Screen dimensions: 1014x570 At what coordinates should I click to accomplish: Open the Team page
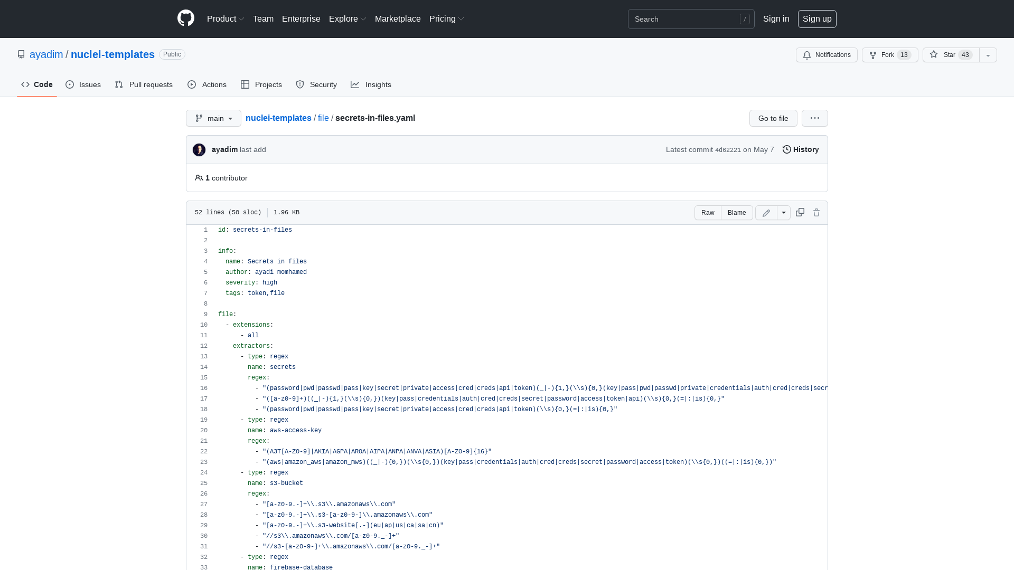click(x=263, y=18)
